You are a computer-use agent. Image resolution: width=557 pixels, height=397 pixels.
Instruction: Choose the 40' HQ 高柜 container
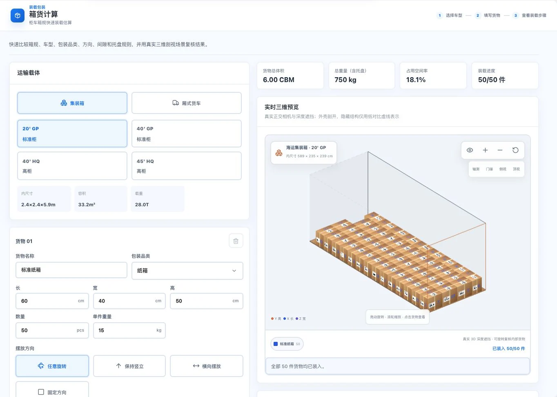tap(72, 166)
